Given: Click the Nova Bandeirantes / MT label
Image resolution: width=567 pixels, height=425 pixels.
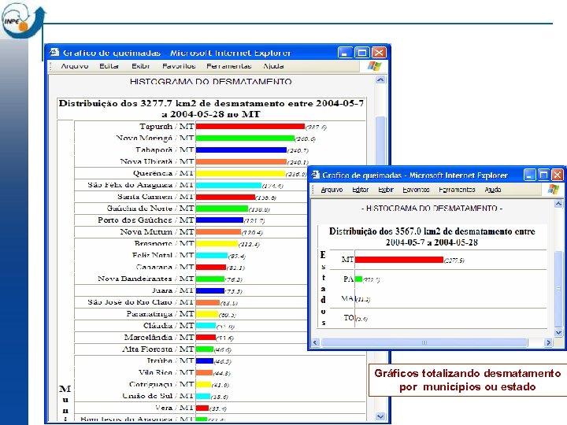Looking at the screenshot, I should pos(146,279).
